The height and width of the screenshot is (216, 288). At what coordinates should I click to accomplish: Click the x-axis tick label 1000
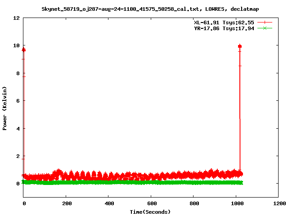pyautogui.click(x=237, y=203)
